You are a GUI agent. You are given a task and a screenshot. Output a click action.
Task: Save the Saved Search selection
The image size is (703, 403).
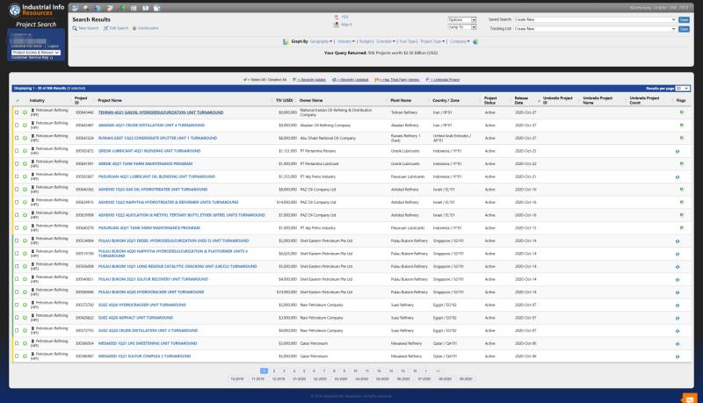click(x=684, y=19)
